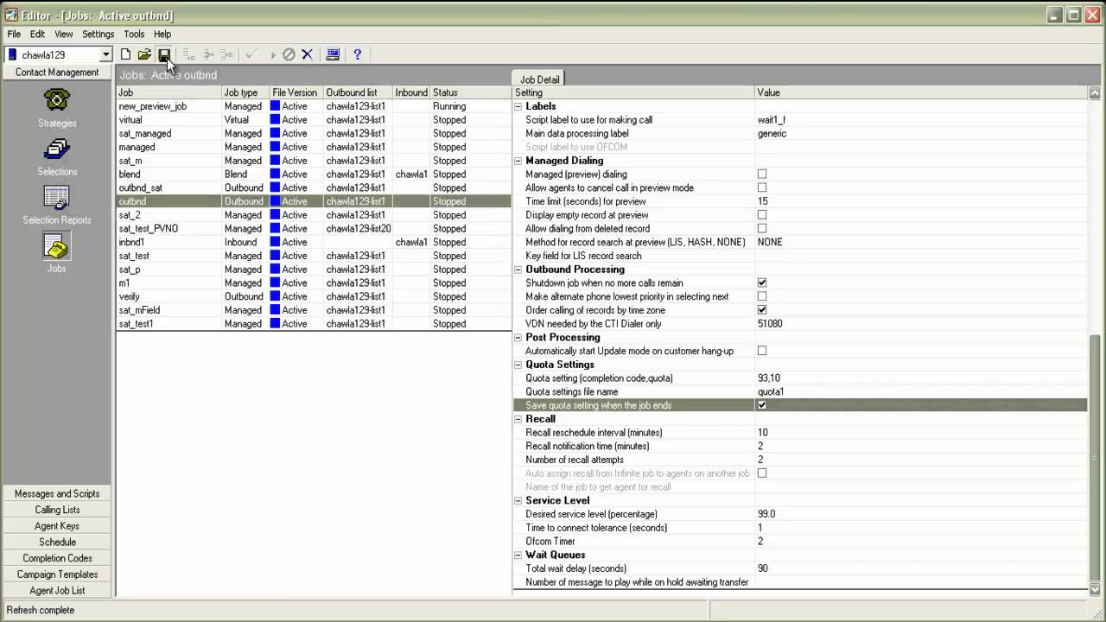Viewport: 1106px width, 622px height.
Task: Toggle Allow agents to cancel call checkbox
Action: click(x=762, y=187)
